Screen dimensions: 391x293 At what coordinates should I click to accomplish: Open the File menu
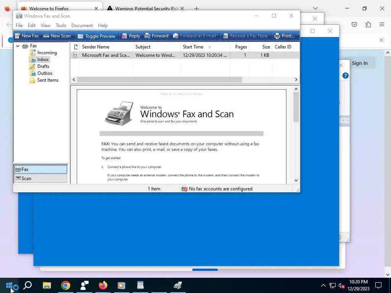click(x=19, y=26)
